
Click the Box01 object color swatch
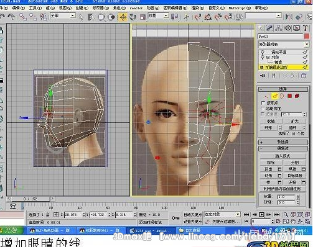tap(307, 37)
